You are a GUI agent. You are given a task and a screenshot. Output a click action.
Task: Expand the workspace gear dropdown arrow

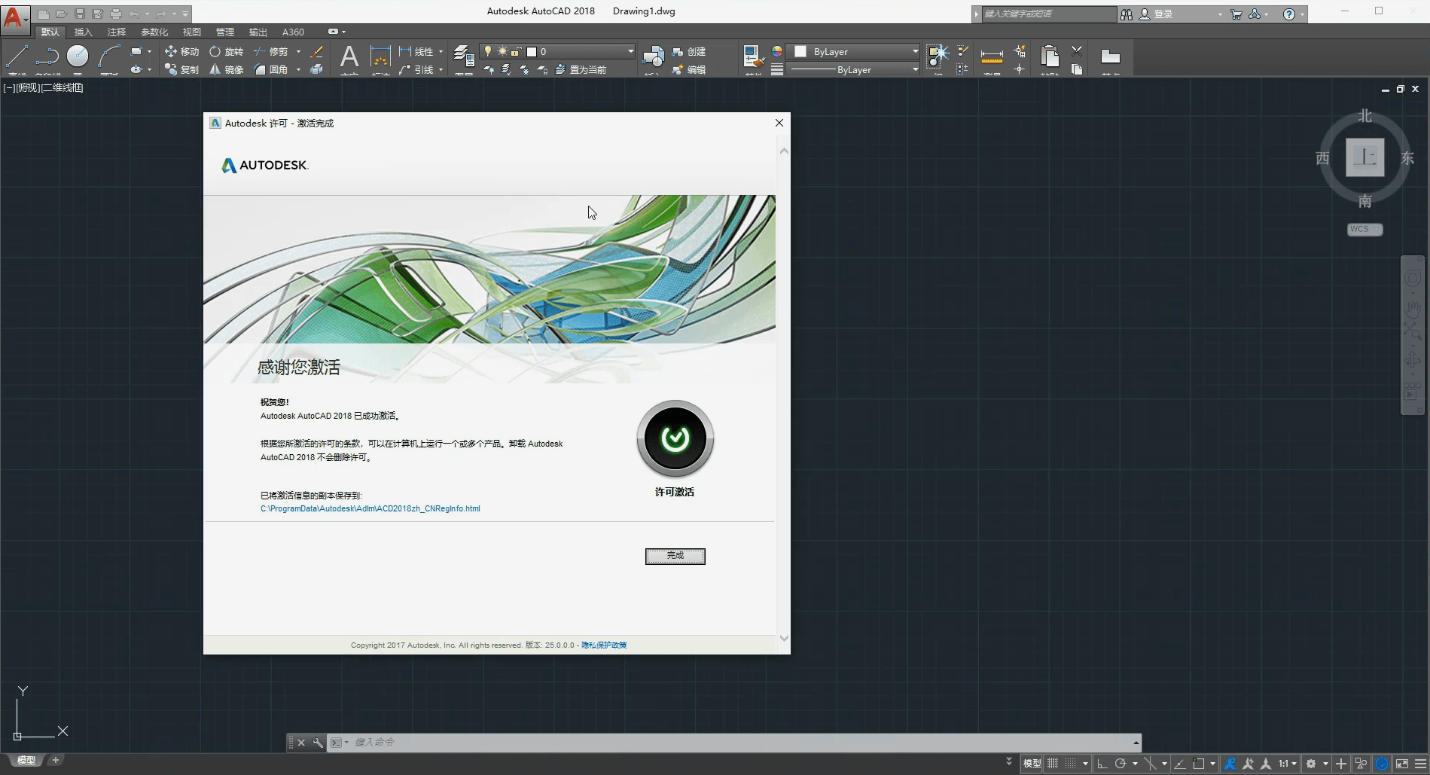pos(1325,763)
